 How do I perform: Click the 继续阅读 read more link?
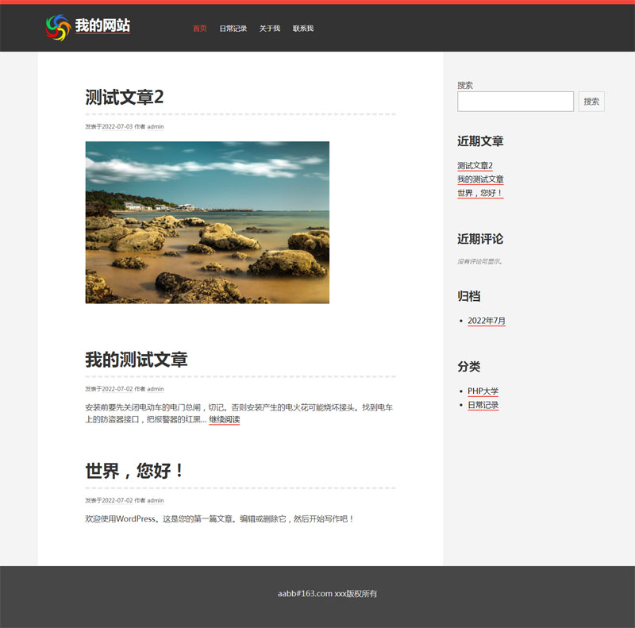tap(225, 419)
